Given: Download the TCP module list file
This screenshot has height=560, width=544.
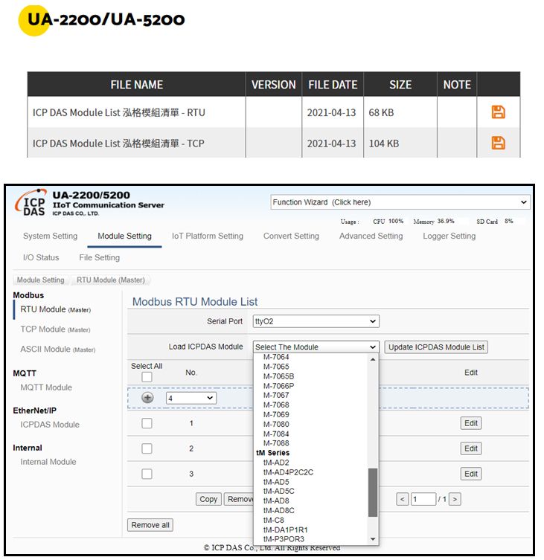Looking at the screenshot, I should click(x=499, y=143).
